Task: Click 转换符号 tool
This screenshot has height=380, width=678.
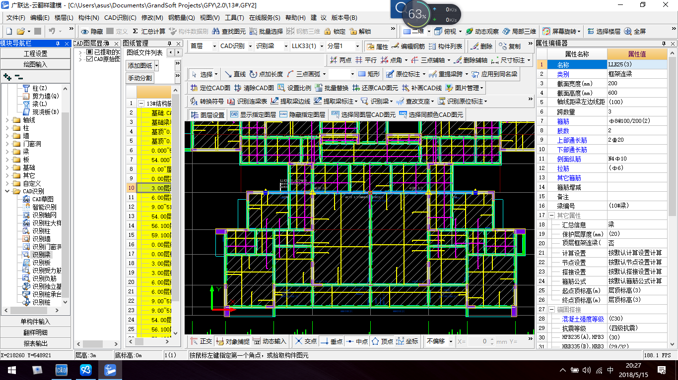Action: [207, 102]
